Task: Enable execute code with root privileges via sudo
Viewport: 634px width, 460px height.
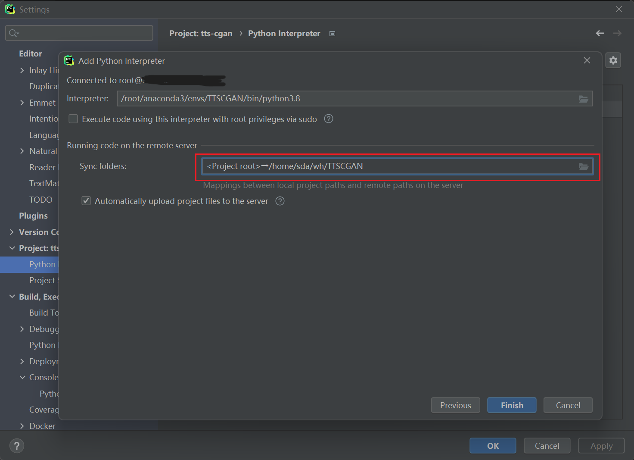Action: click(x=73, y=119)
